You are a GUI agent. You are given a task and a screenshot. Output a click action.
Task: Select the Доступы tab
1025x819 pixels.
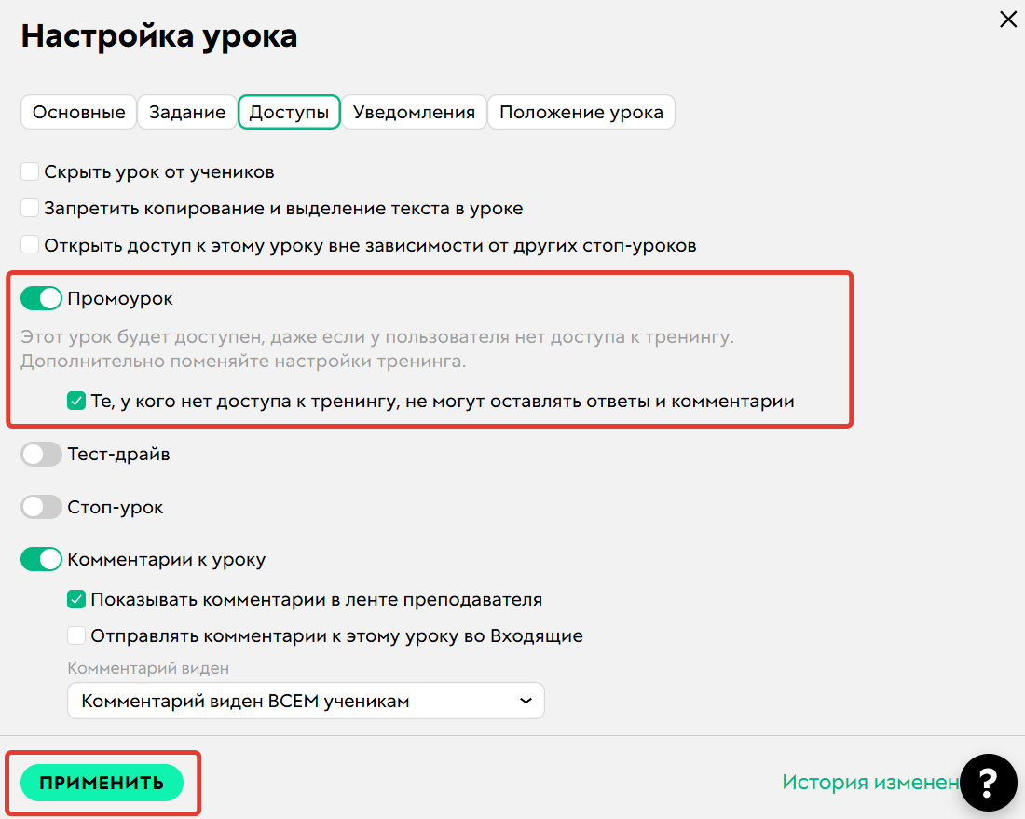pos(289,111)
